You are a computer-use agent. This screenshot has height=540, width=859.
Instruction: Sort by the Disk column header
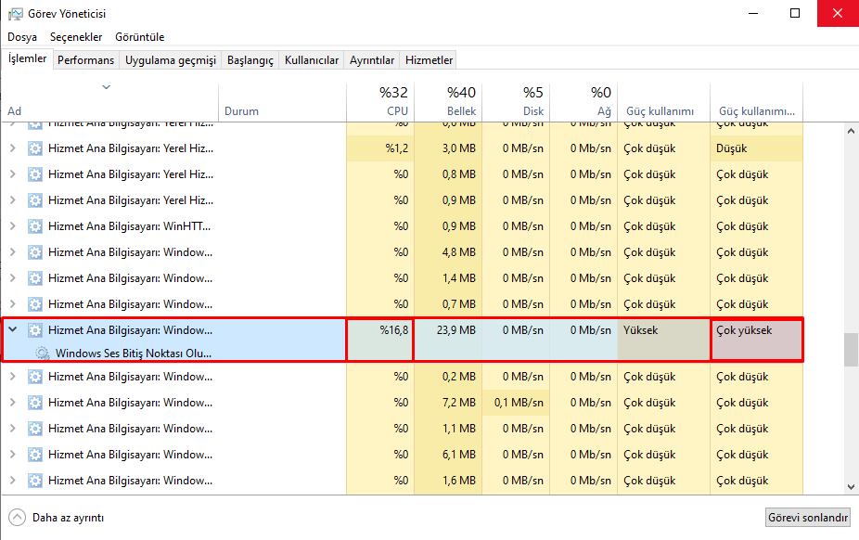pyautogui.click(x=516, y=102)
